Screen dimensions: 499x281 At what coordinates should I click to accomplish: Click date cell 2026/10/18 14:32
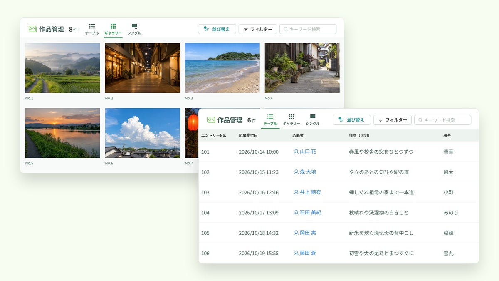click(259, 233)
